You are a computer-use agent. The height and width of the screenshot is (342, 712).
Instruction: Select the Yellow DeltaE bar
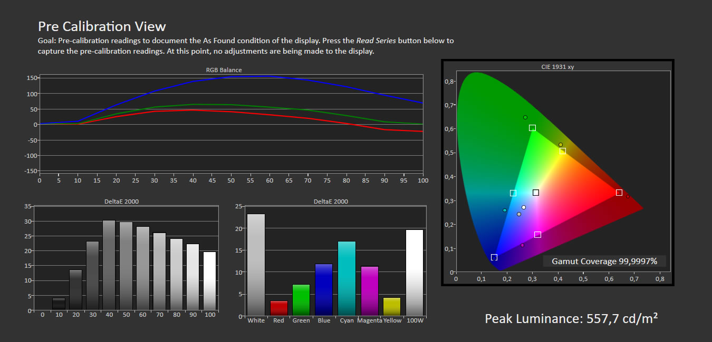(x=392, y=307)
